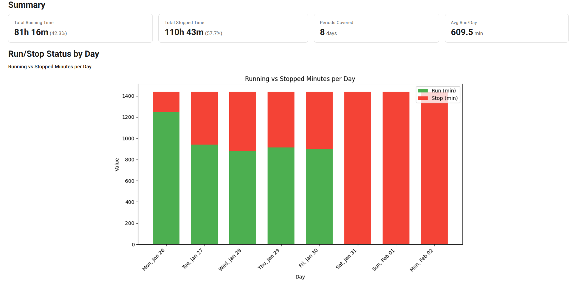Screen dimensions: 575x290
Task: Click the red stop segment for Fri, Jan 30
Action: pyautogui.click(x=319, y=120)
